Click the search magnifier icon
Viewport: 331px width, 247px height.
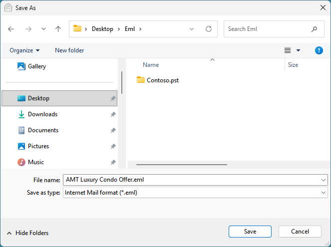tap(314, 29)
